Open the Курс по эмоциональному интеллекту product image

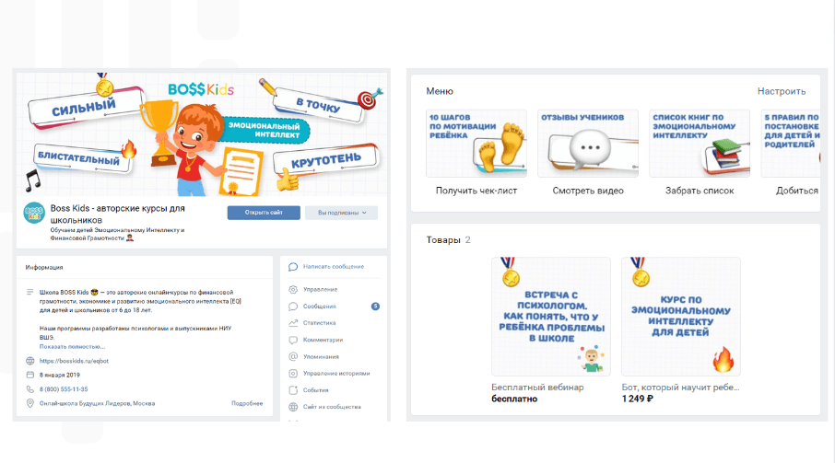click(681, 317)
